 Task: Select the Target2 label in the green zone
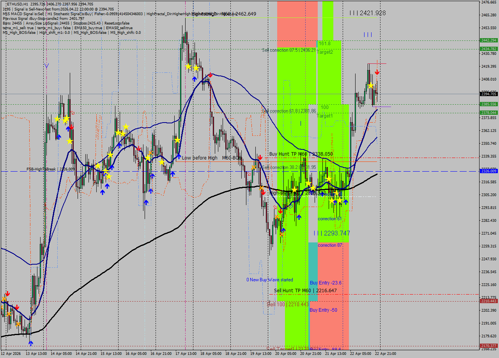(x=325, y=52)
